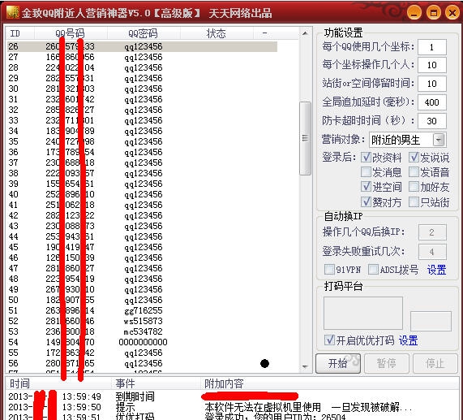463x420 pixels.
Task: Click the app logo icon in title bar
Action: click(x=12, y=13)
